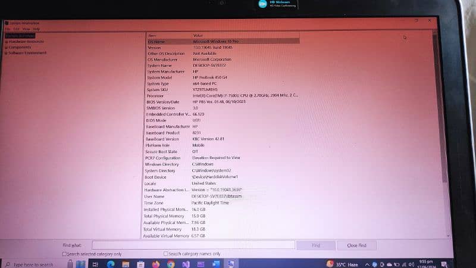This screenshot has height=268, width=476.
Task: Select the Processor row
Action: [x=223, y=96]
